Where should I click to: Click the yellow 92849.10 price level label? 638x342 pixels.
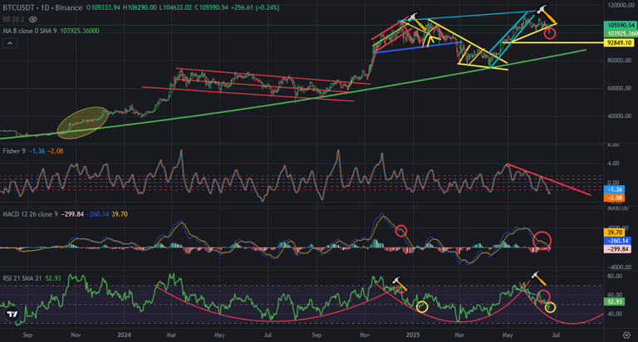point(619,42)
